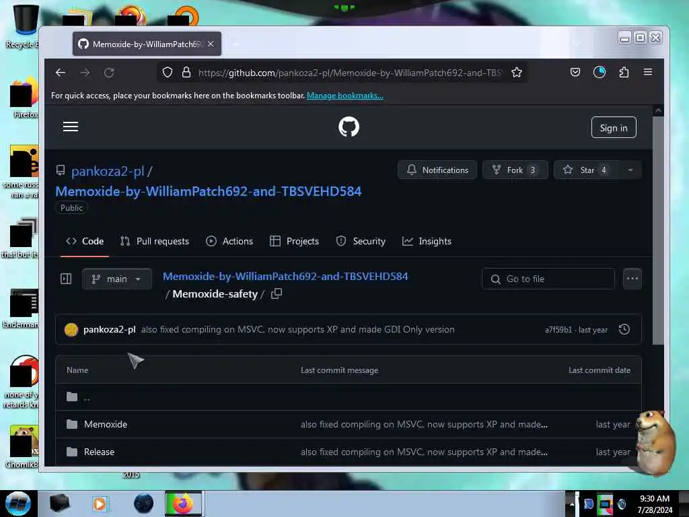The width and height of the screenshot is (689, 517).
Task: Click pankoza2-pl author name in commit bar
Action: [x=110, y=329]
